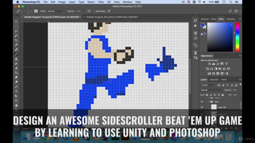Add a Brightness/Contrast adjustment

209,64
